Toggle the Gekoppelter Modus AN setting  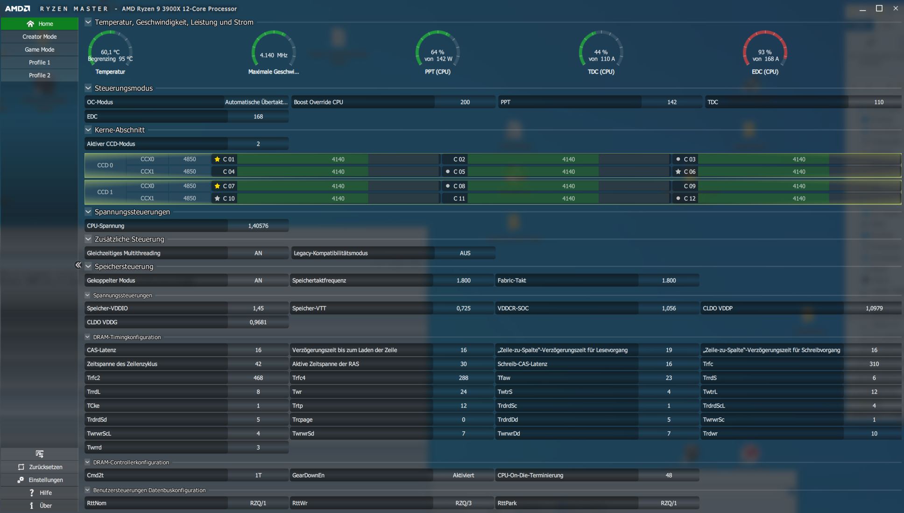coord(258,281)
